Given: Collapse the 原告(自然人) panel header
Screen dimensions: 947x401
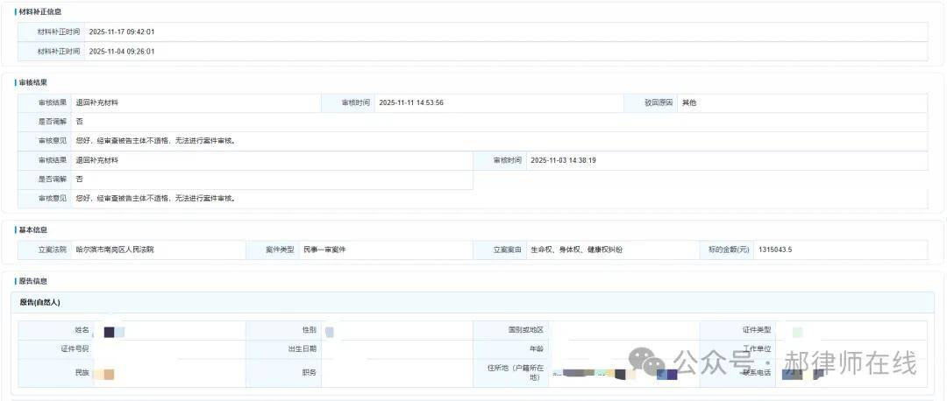Looking at the screenshot, I should (x=39, y=302).
